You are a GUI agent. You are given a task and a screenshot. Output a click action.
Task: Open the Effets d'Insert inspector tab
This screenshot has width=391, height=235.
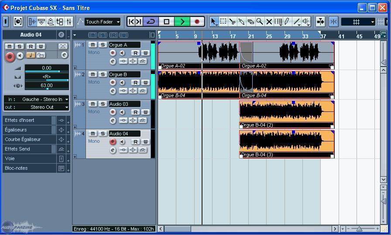tap(28, 120)
